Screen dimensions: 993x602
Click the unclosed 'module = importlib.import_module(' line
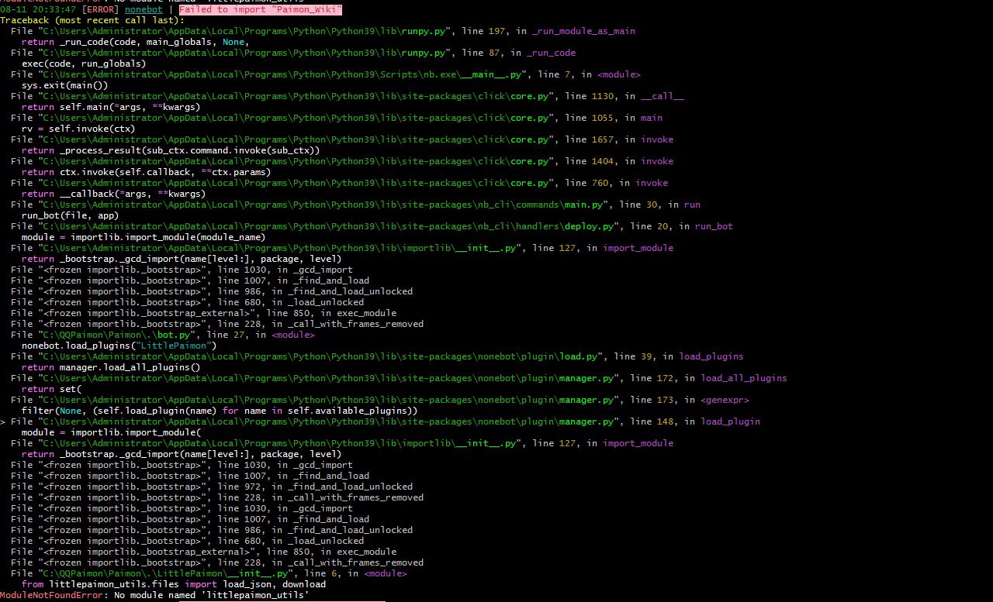111,432
